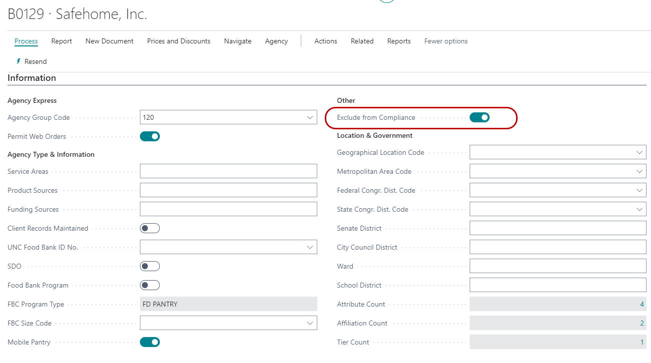Click into Service Areas text field

(228, 171)
